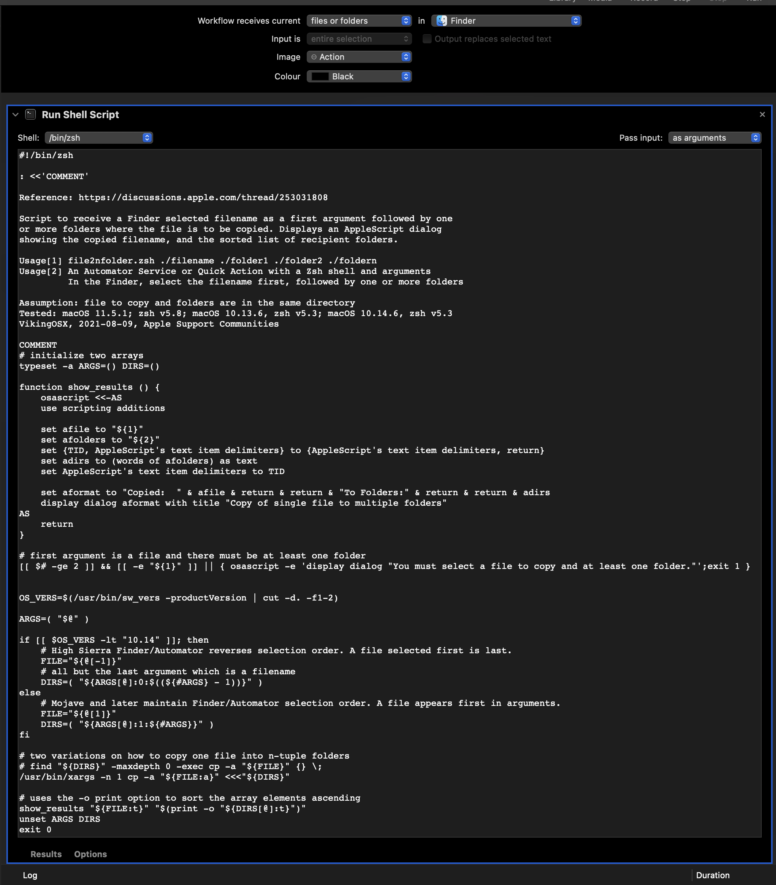
Task: Open the 'files or folders' input type dropdown
Action: click(359, 20)
